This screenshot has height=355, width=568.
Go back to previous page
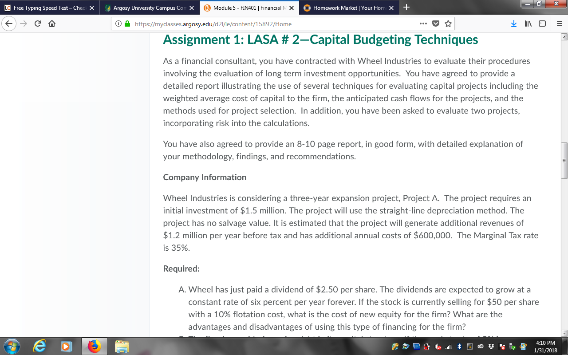click(x=9, y=24)
